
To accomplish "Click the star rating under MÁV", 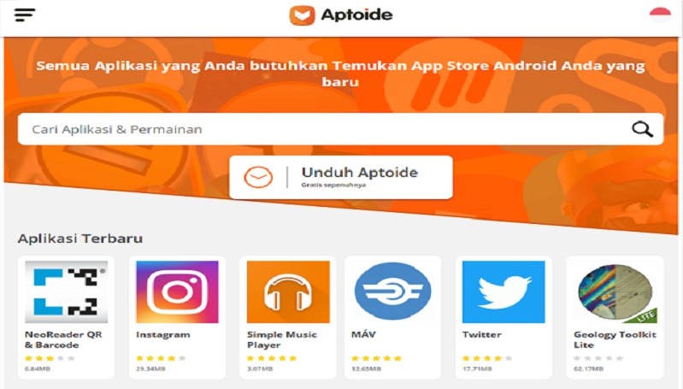I will [x=377, y=358].
